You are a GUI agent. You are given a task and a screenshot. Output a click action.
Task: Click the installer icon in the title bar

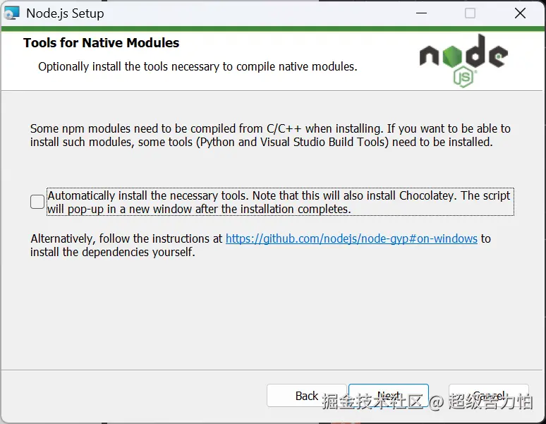(x=11, y=13)
